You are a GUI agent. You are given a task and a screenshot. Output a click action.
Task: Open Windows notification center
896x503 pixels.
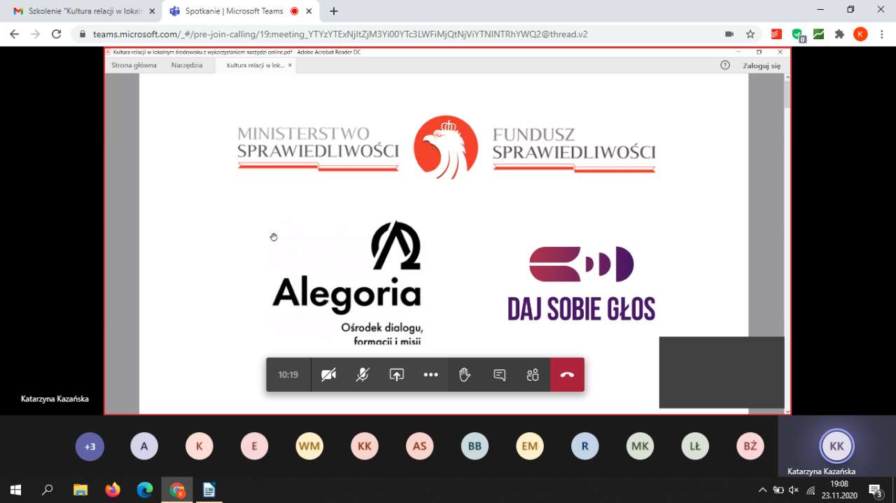(x=875, y=490)
